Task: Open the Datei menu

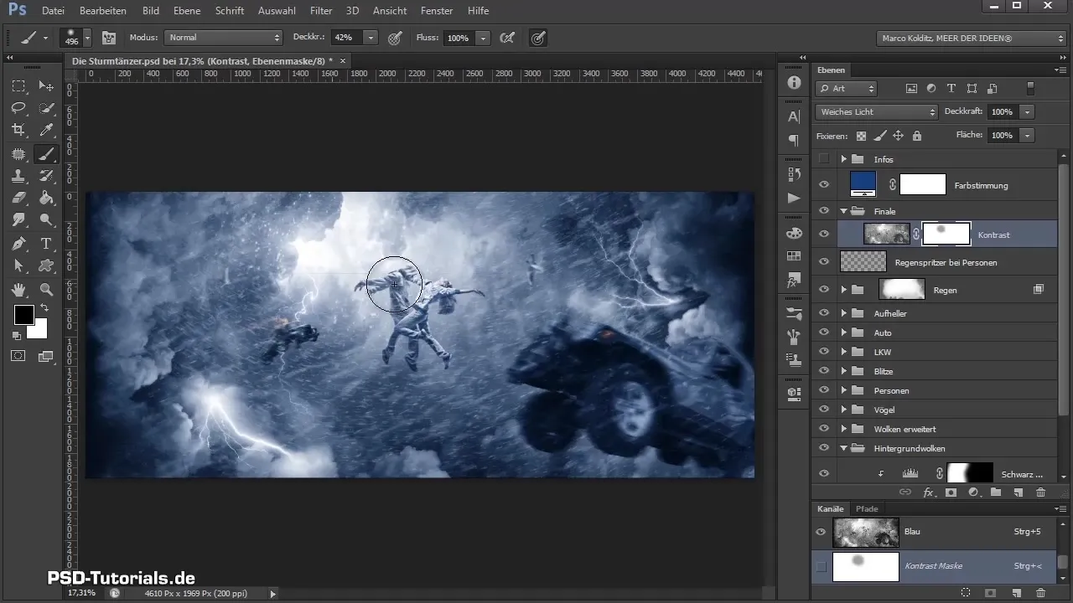Action: 53,11
